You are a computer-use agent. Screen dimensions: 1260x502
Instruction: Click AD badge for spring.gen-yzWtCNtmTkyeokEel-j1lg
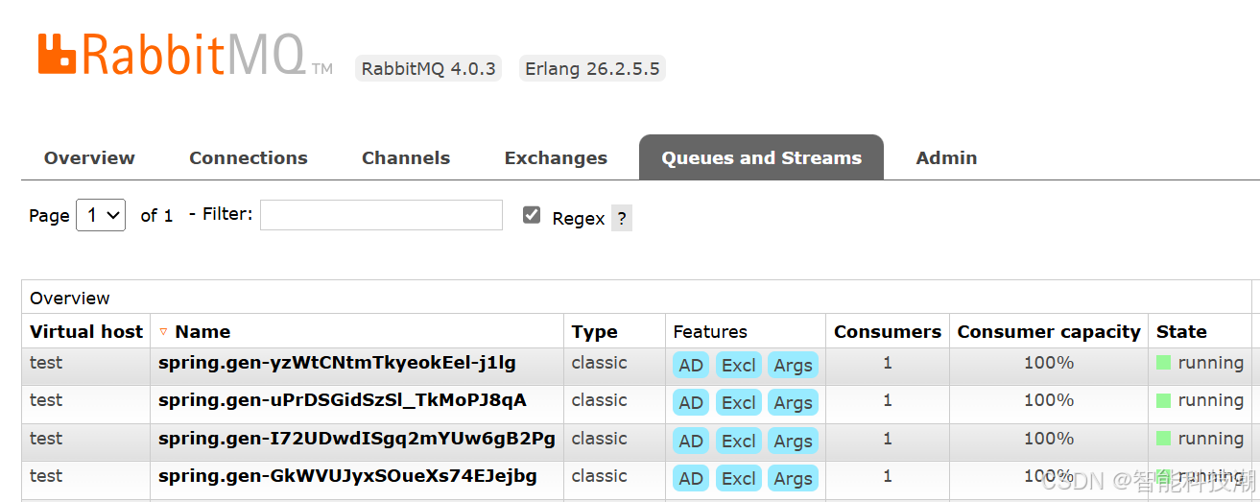point(691,365)
